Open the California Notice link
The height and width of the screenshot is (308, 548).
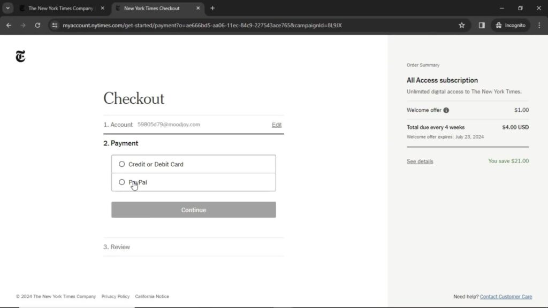152,296
